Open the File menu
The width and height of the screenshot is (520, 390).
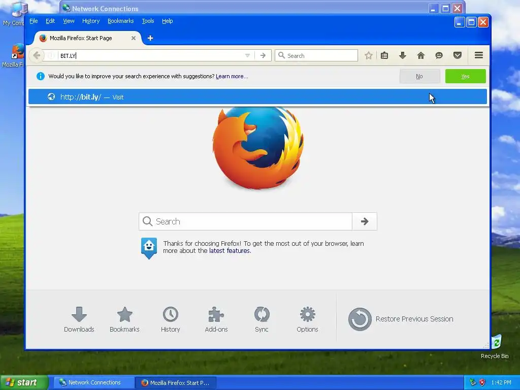[34, 21]
